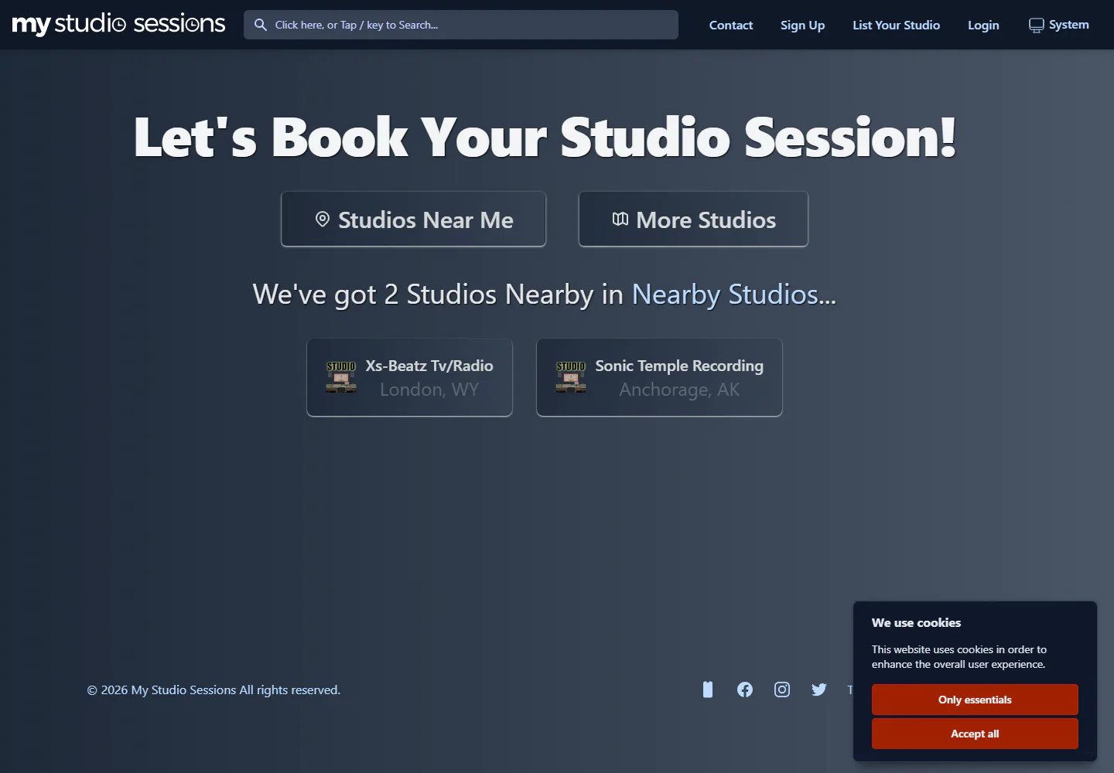Image resolution: width=1114 pixels, height=773 pixels.
Task: Click the More Studios button
Action: coord(693,220)
